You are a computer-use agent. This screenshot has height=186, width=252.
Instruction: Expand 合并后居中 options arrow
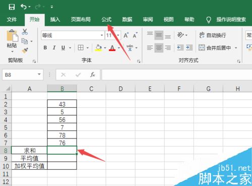(x=236, y=48)
